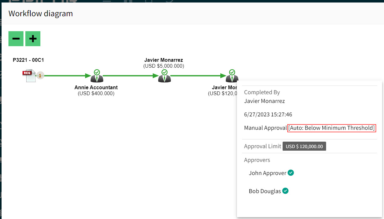Click the Approval Limit USD $120,000.00 badge

tap(304, 146)
